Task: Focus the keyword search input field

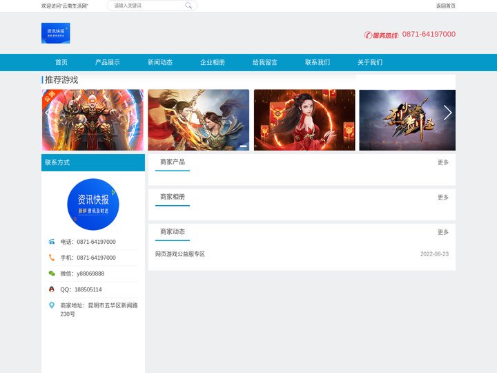Action: (x=148, y=6)
